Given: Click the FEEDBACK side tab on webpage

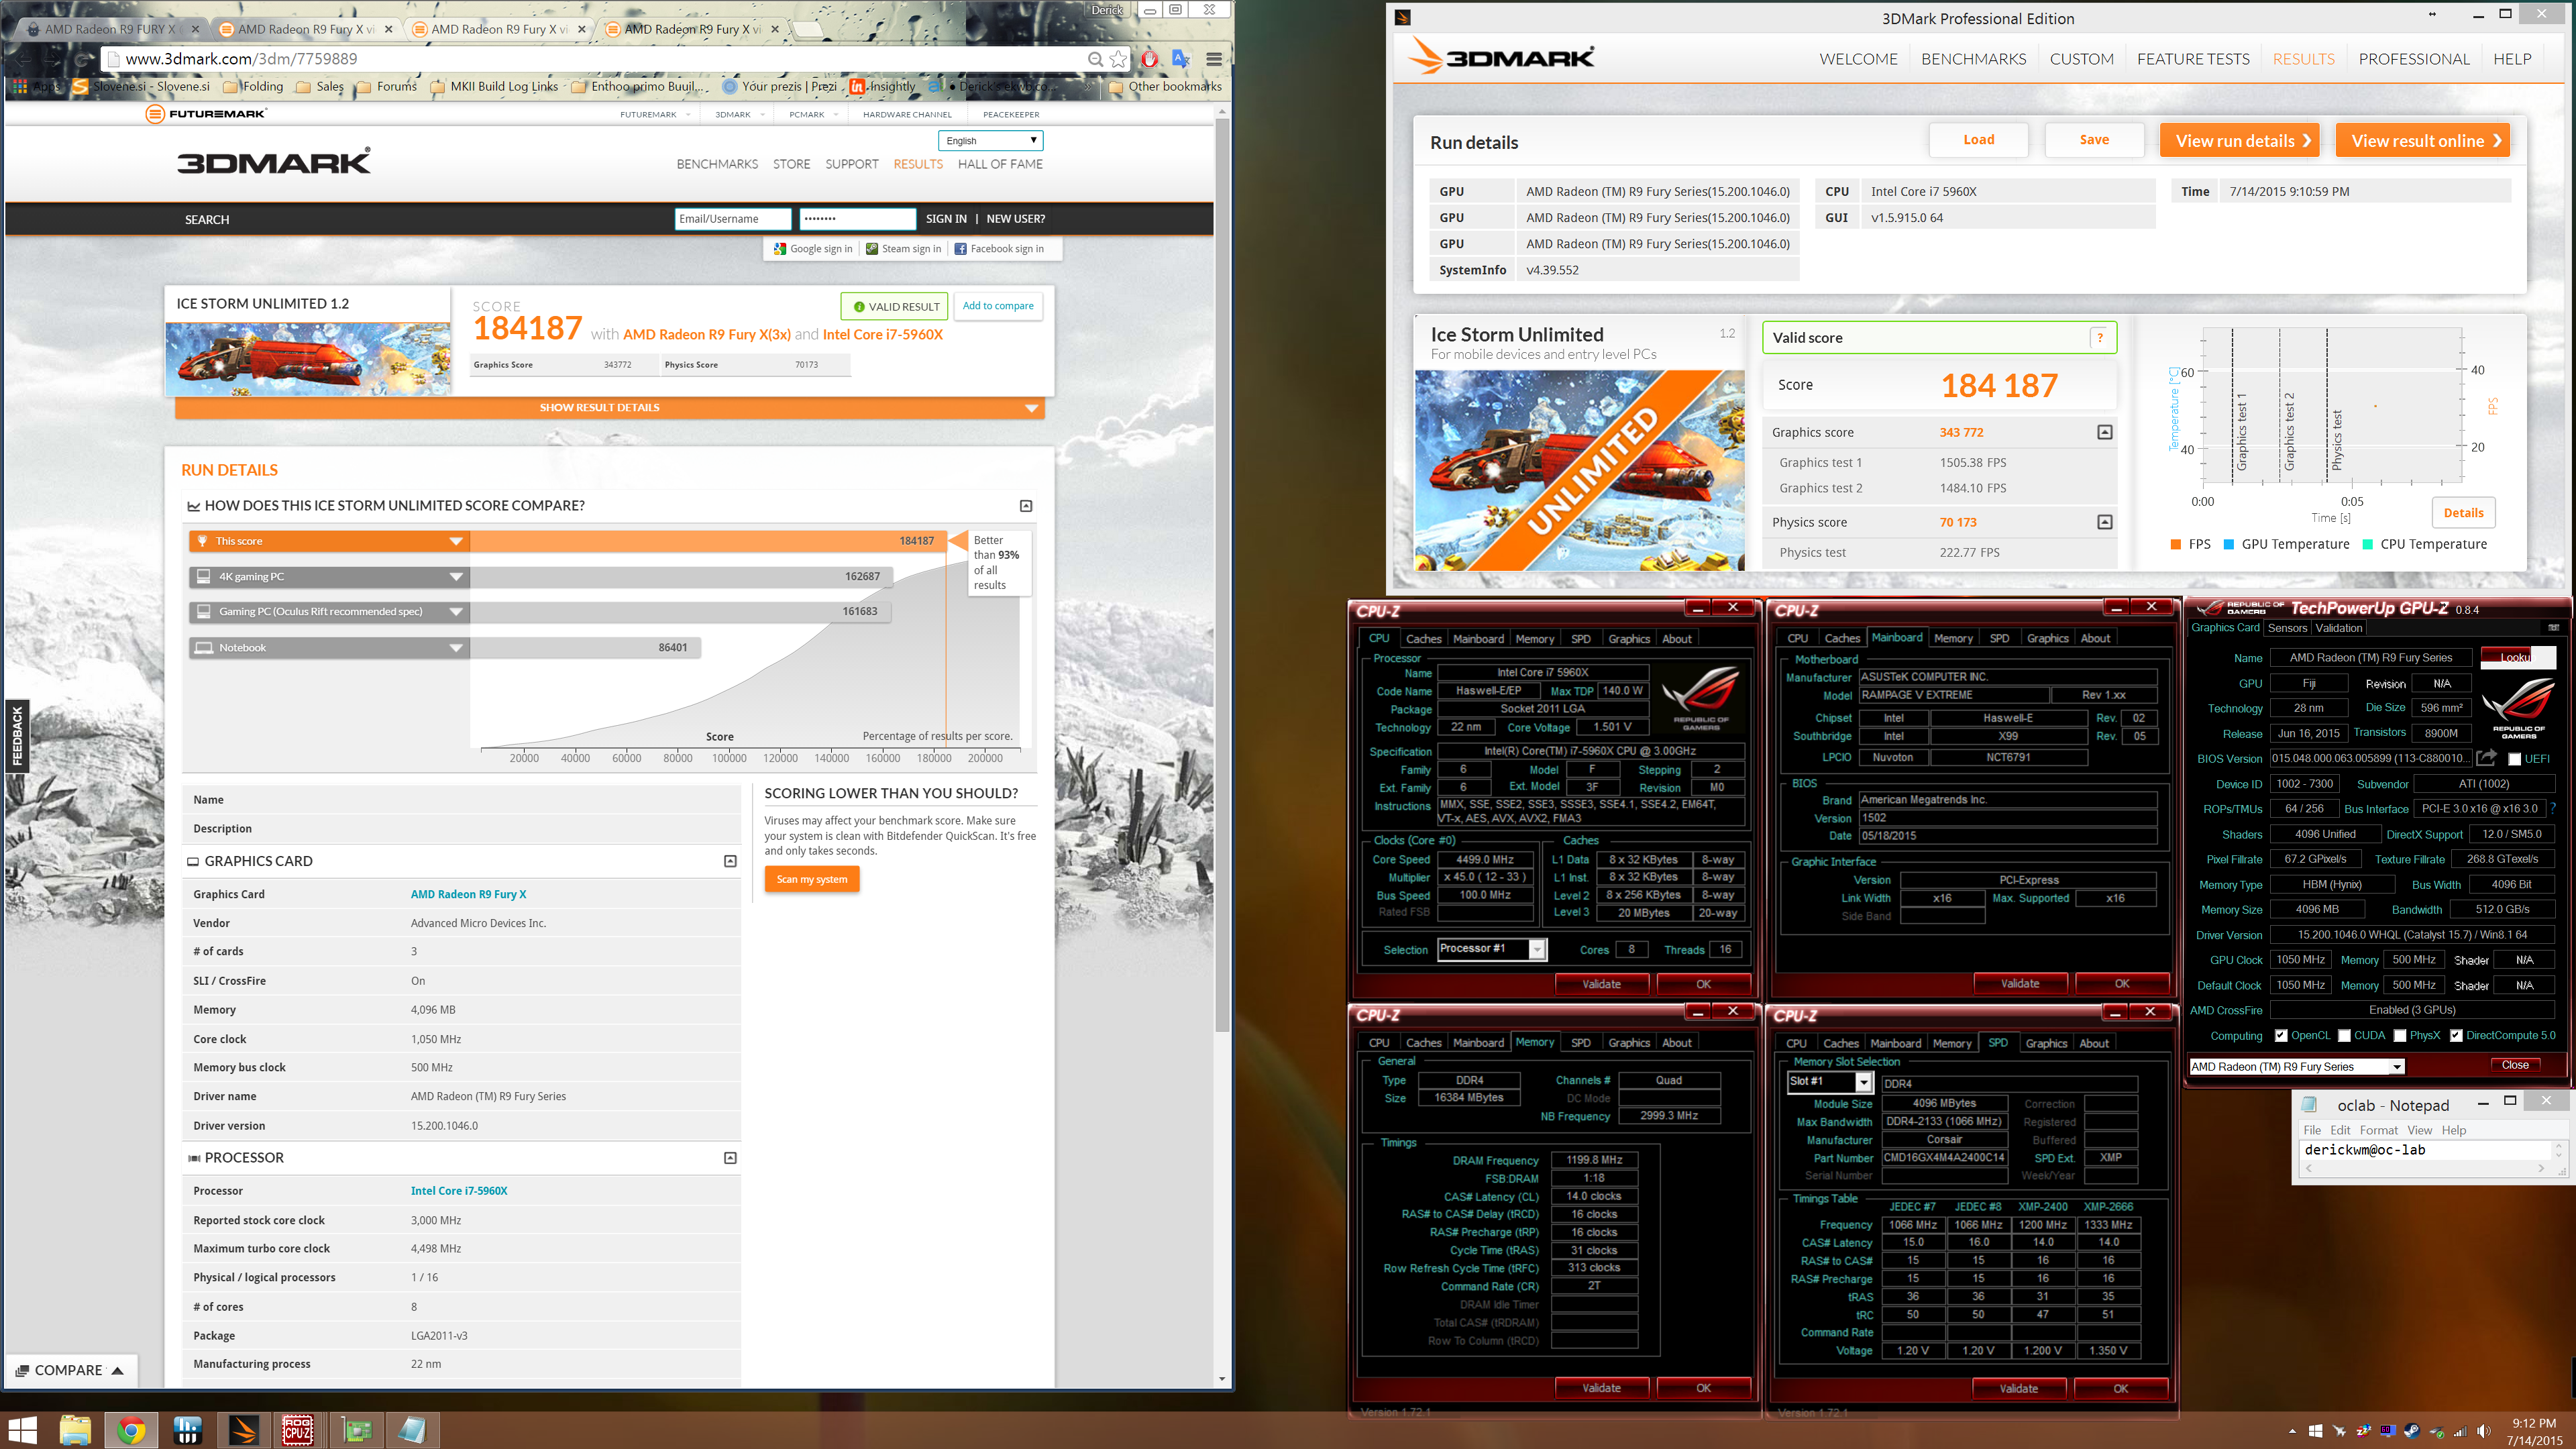Looking at the screenshot, I should pyautogui.click(x=17, y=736).
